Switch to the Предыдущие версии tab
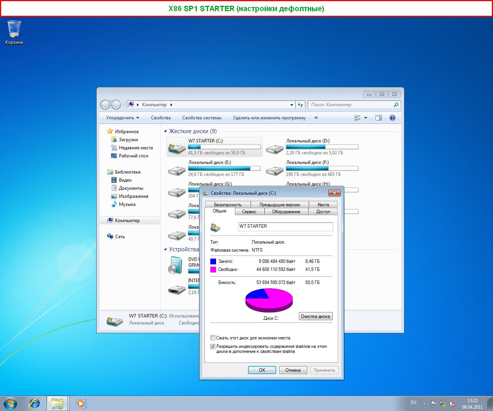493x411 pixels. [280, 205]
